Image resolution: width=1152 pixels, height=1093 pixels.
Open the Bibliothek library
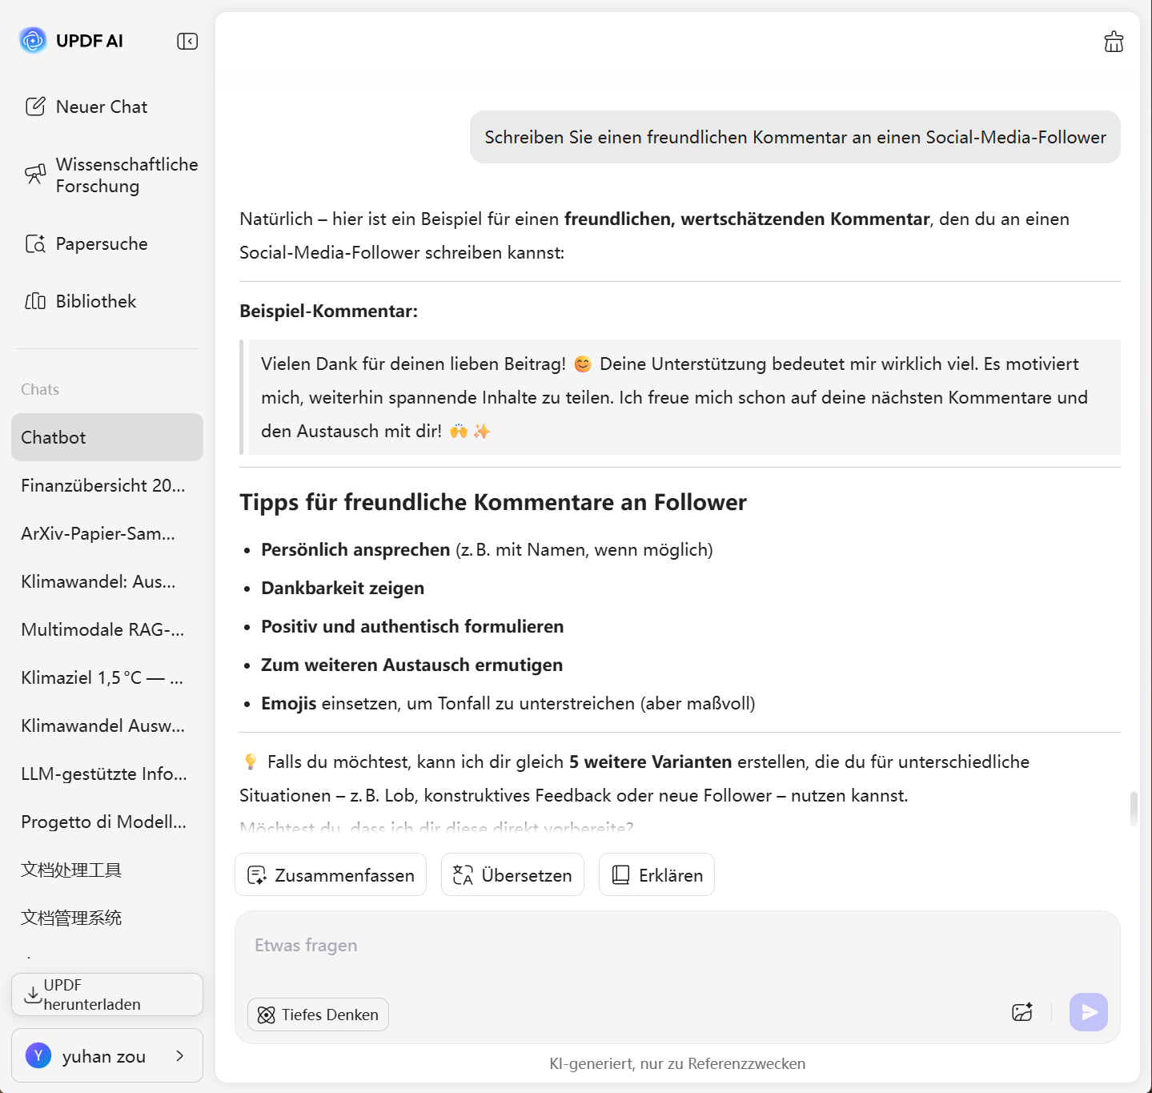point(81,301)
